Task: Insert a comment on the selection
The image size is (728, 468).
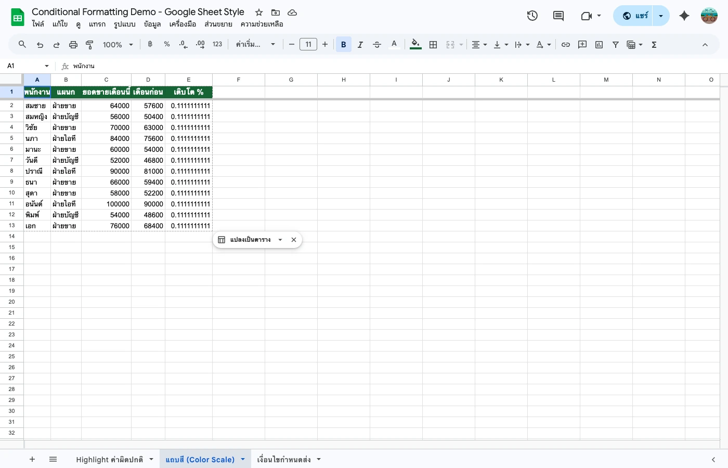Action: (x=582, y=44)
